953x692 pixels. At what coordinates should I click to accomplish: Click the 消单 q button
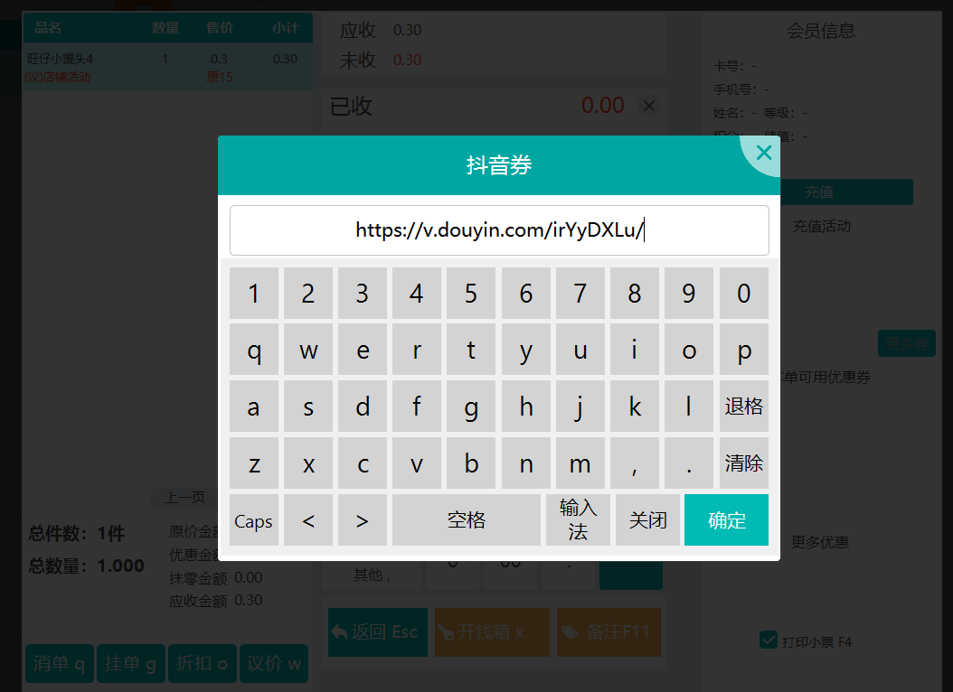60,663
